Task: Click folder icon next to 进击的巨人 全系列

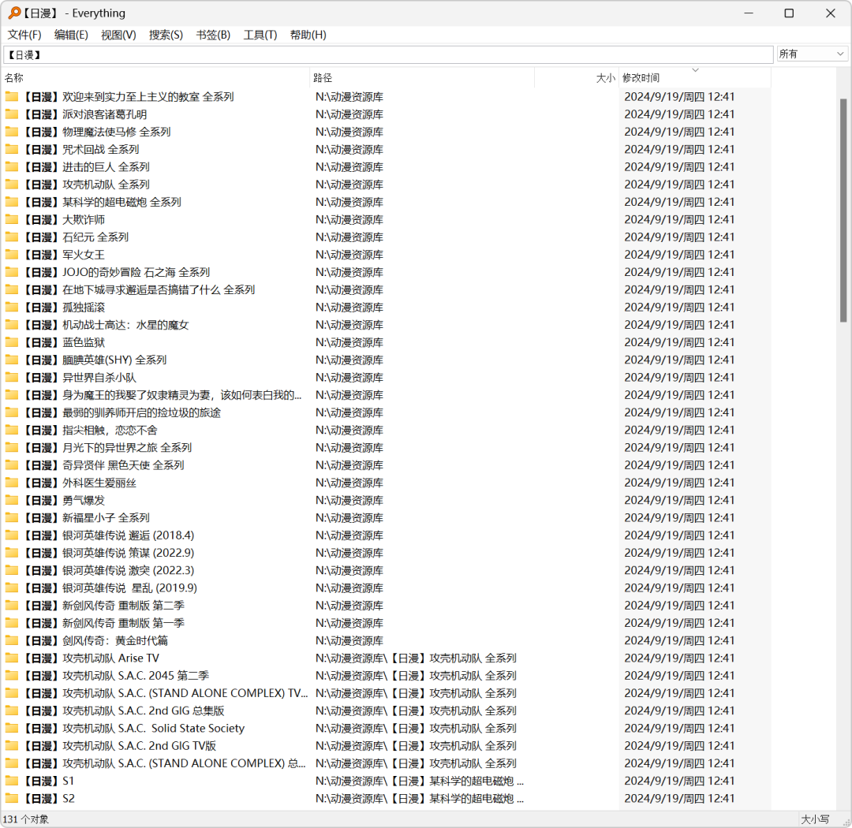Action: [x=11, y=167]
